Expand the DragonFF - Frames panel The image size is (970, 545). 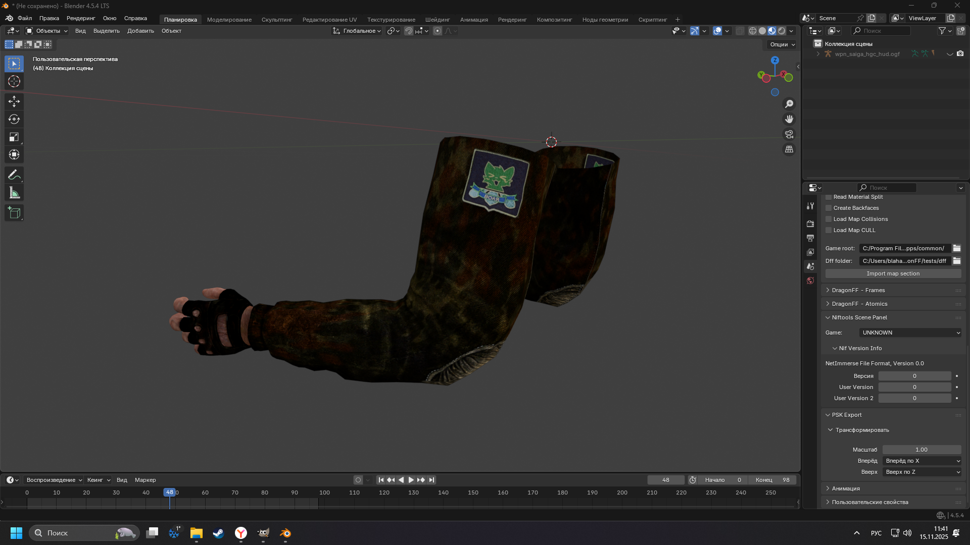click(858, 290)
